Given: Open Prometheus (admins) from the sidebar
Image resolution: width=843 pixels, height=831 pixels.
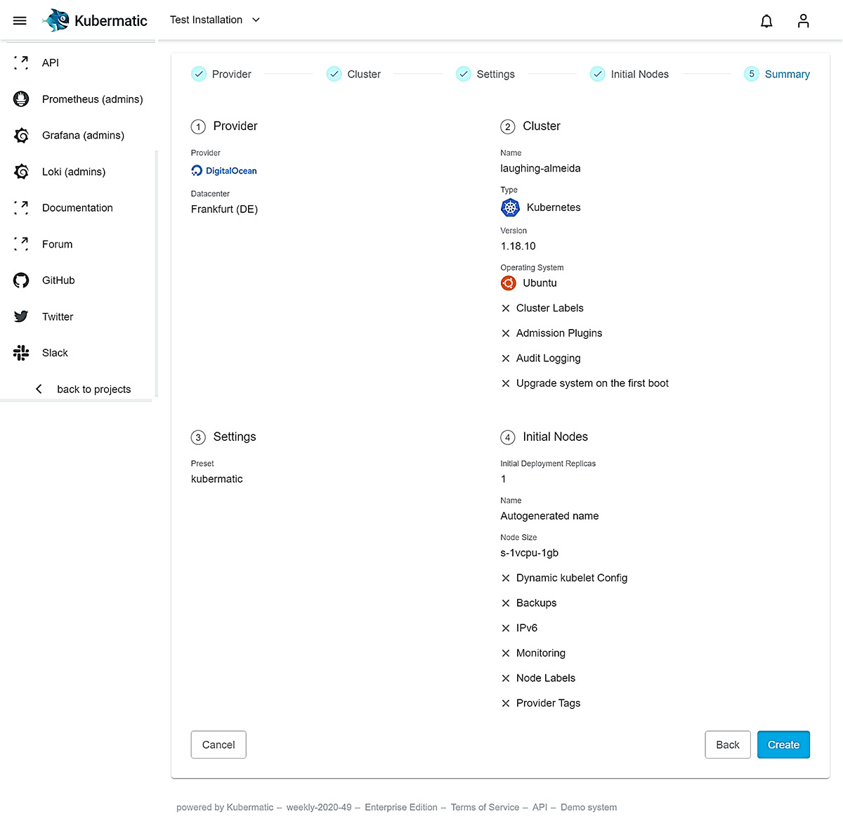Looking at the screenshot, I should (91, 99).
